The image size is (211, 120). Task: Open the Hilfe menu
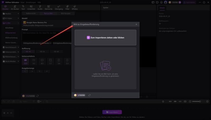tap(39, 2)
